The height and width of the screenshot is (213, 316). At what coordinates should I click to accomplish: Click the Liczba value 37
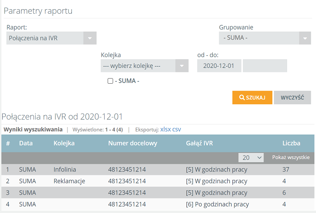(286, 169)
